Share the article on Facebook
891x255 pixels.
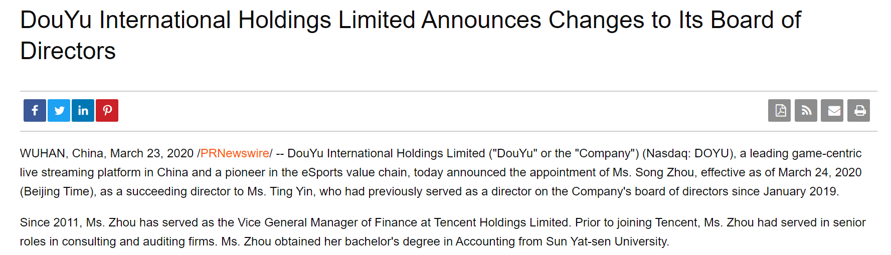35,110
